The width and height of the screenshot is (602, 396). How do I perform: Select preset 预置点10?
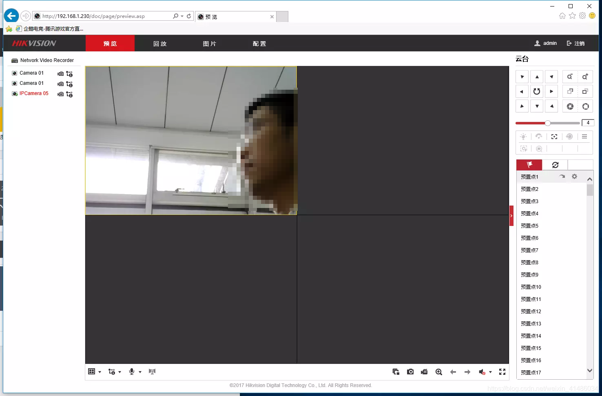click(551, 287)
